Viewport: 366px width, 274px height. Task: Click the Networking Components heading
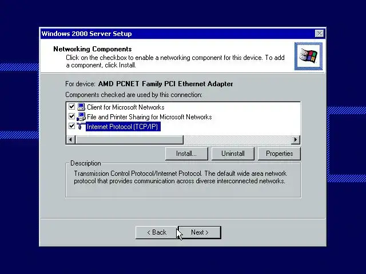point(93,49)
